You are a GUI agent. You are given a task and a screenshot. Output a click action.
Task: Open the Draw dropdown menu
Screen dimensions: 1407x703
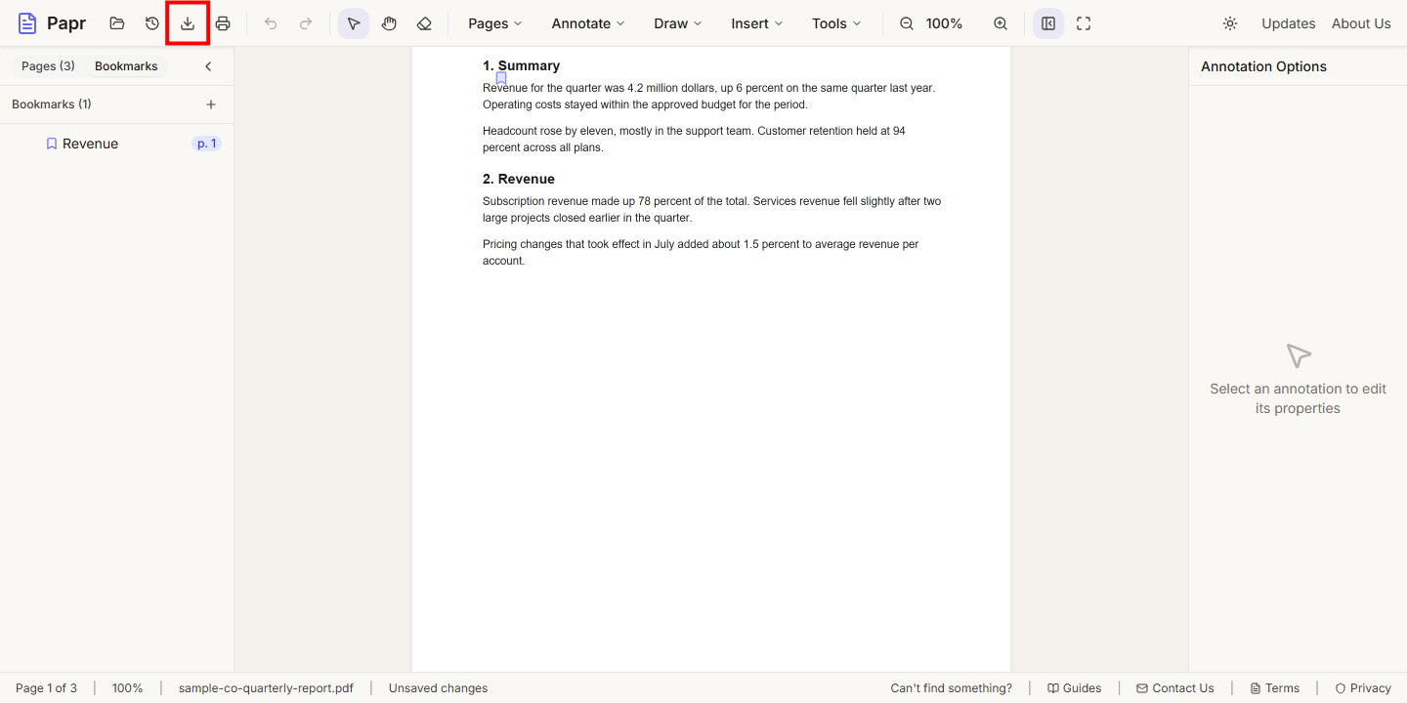pos(678,23)
